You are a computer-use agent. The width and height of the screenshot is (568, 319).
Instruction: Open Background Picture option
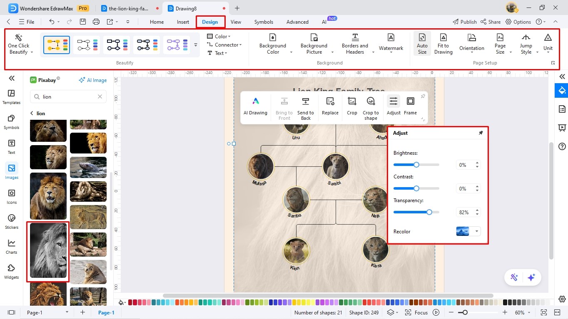(314, 44)
